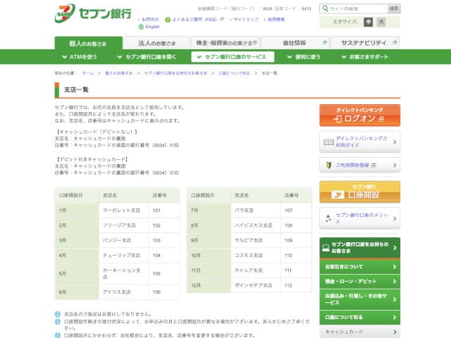This screenshot has width=451, height=338.
Task: Click the FAQ question mark icon
Action: point(168,20)
